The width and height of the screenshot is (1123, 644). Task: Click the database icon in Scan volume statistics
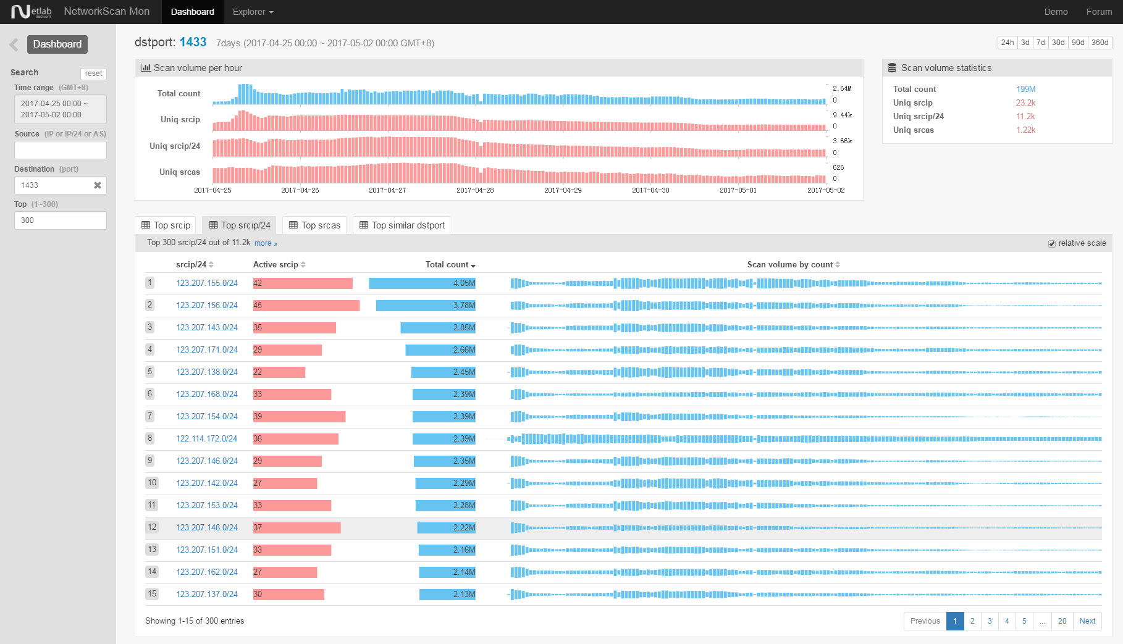(892, 68)
